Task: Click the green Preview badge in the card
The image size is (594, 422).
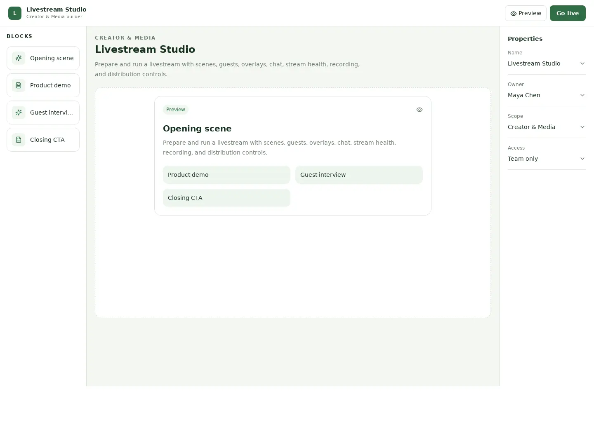Action: point(176,110)
